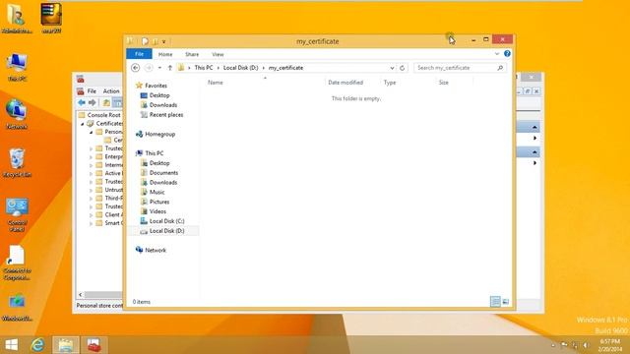This screenshot has height=354, width=630.
Task: Focus the Search my_certificate field
Action: pos(455,68)
